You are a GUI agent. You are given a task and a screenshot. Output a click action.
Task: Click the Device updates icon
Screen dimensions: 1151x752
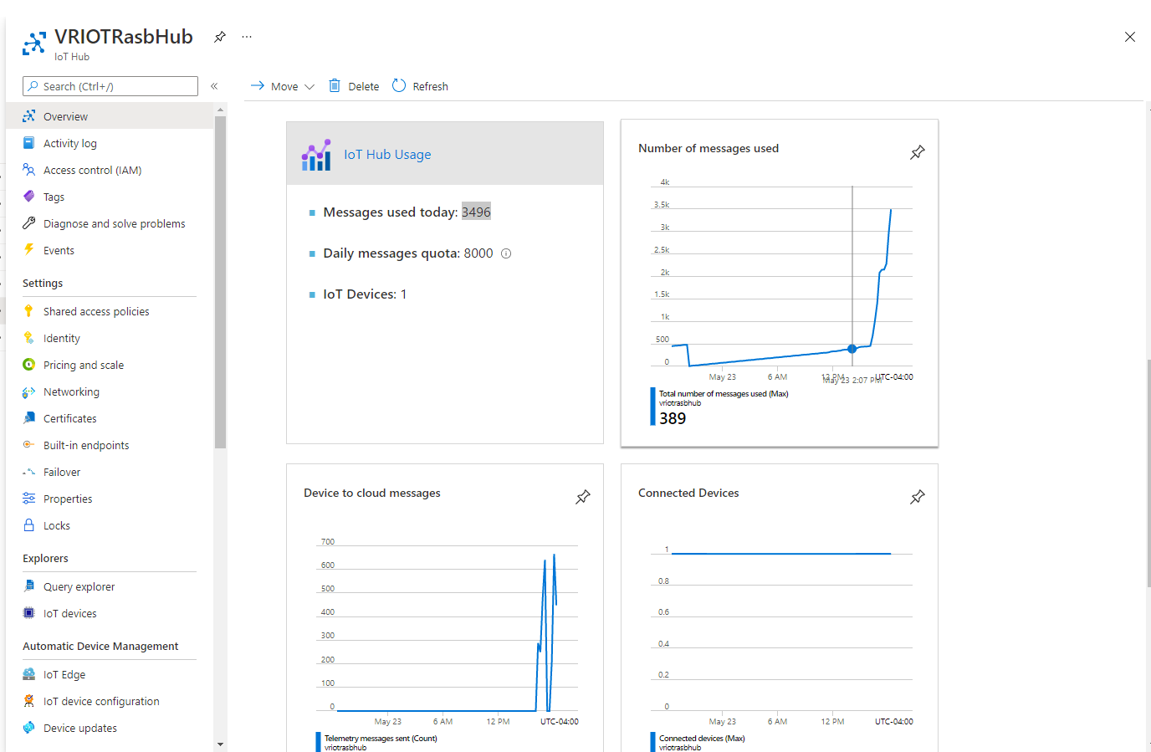(x=29, y=728)
